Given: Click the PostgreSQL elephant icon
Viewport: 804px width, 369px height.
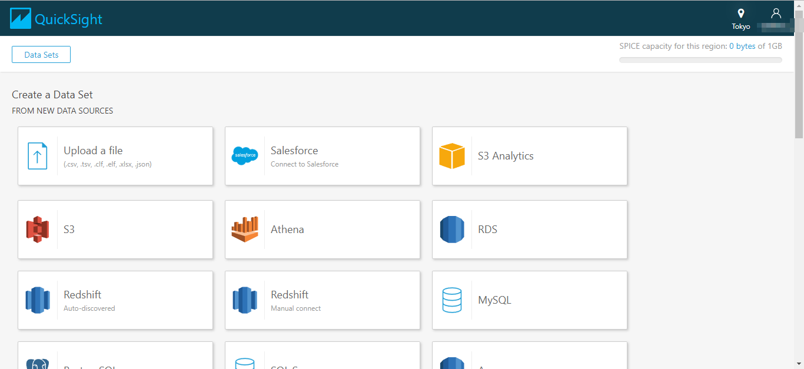Looking at the screenshot, I should 38,361.
